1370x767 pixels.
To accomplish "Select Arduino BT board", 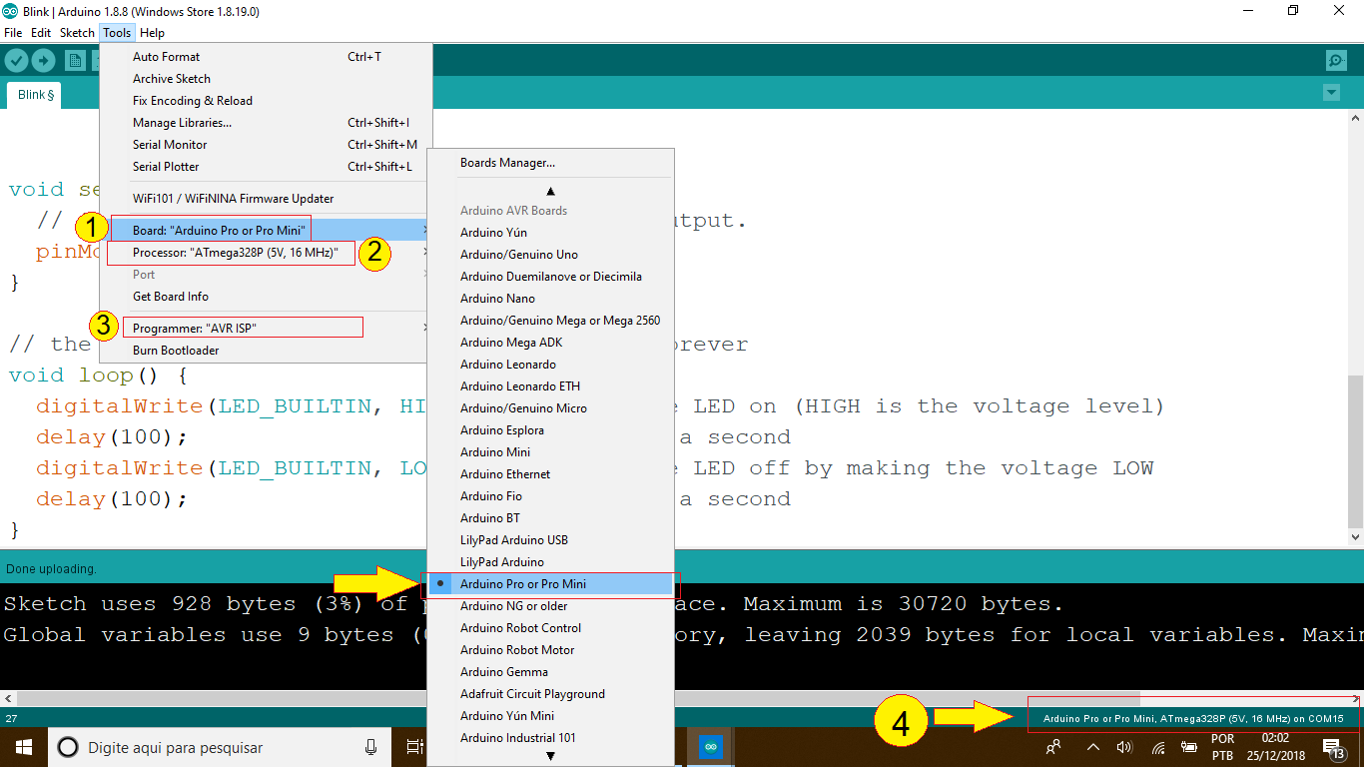I will (x=550, y=518).
